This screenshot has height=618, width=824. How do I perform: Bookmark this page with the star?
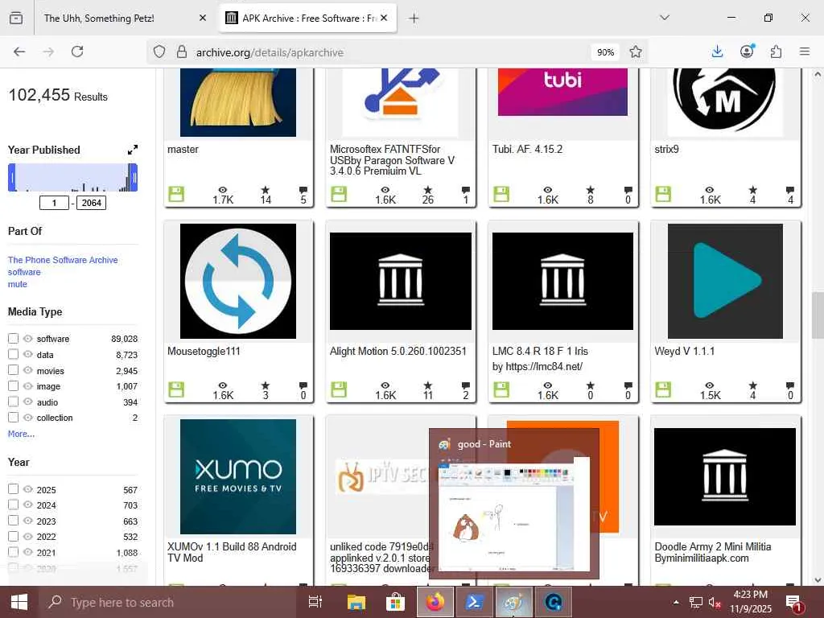tap(636, 52)
